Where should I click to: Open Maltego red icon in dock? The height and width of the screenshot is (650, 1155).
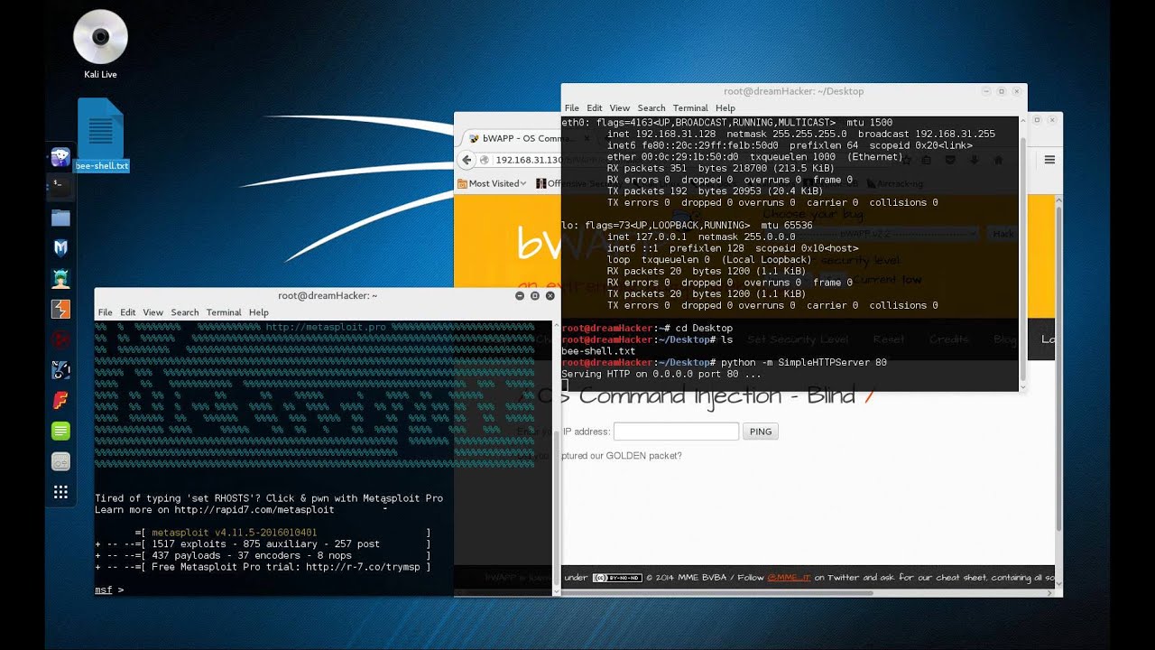pos(60,339)
